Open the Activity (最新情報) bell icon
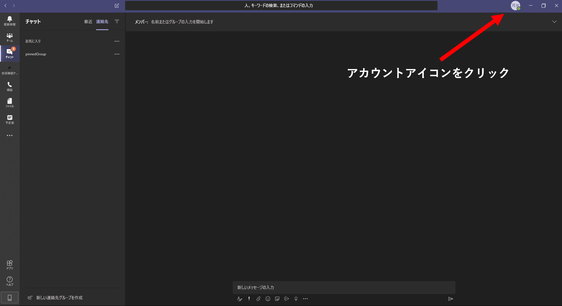 [10, 21]
